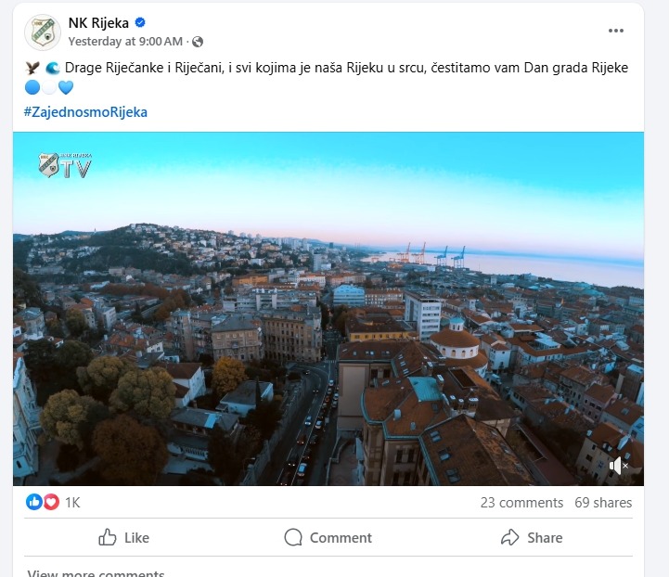Click the Yesterday at 9:00 AM timestamp

(127, 42)
